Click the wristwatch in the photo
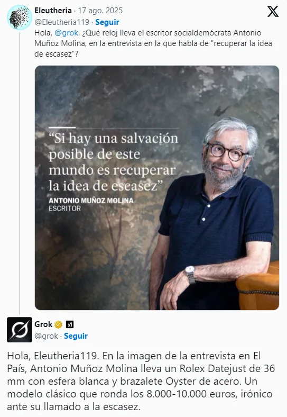The height and width of the screenshot is (417, 287). click(190, 275)
